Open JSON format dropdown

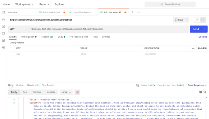pos(66,92)
